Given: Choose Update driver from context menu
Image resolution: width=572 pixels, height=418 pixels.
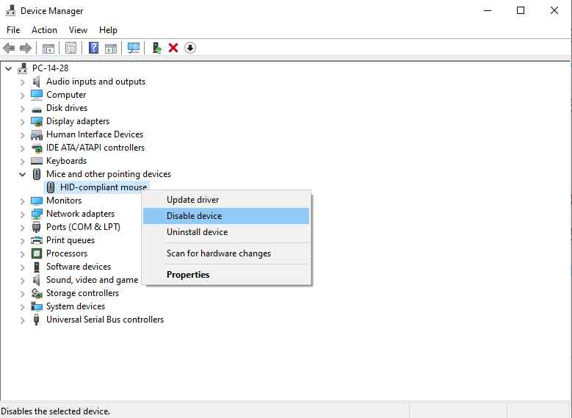Looking at the screenshot, I should tap(226, 200).
